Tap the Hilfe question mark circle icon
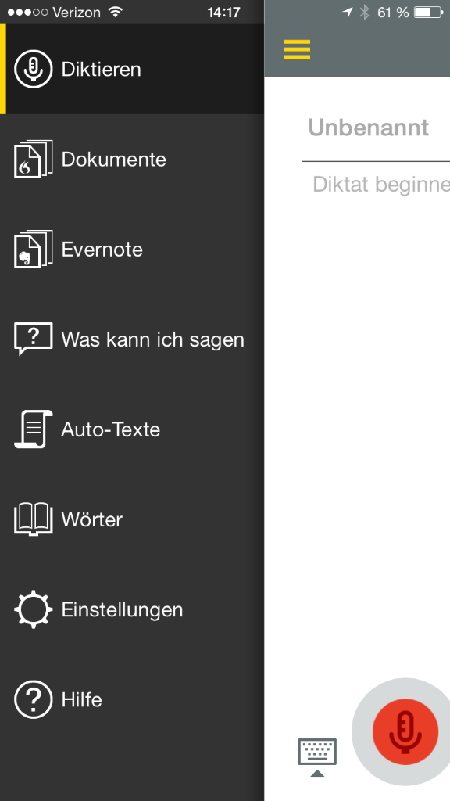 pyautogui.click(x=33, y=699)
